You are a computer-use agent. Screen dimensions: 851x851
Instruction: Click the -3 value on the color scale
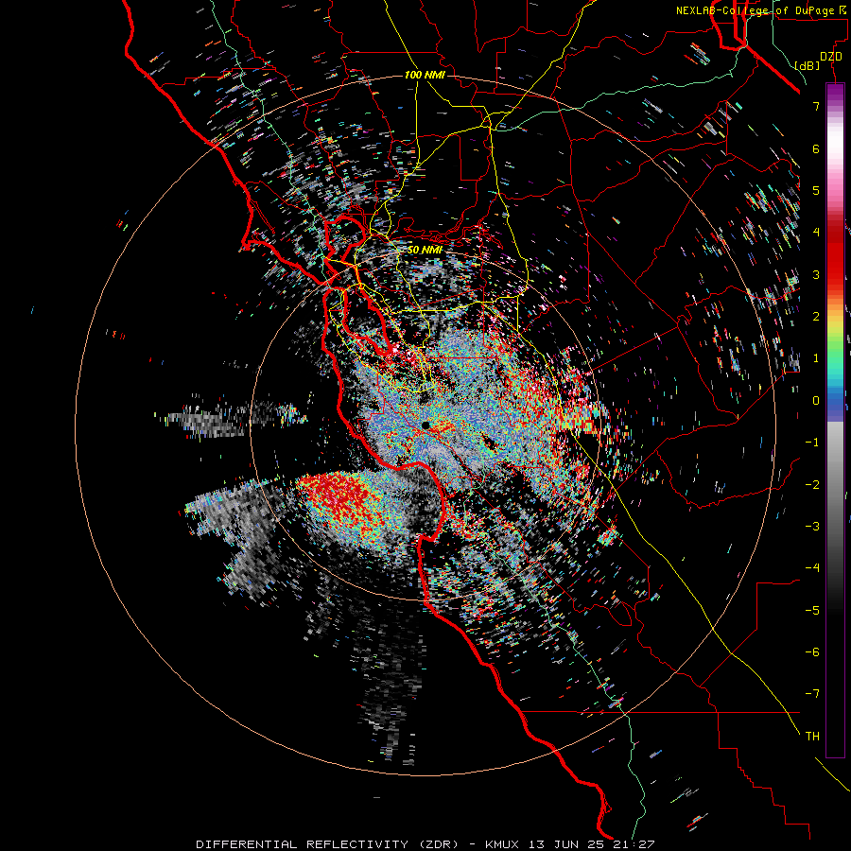tap(812, 526)
